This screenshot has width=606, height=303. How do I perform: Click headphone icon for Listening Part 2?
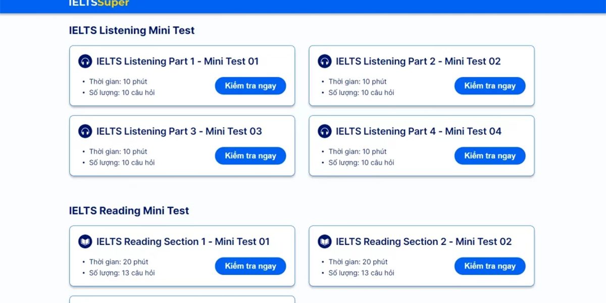[x=324, y=62]
